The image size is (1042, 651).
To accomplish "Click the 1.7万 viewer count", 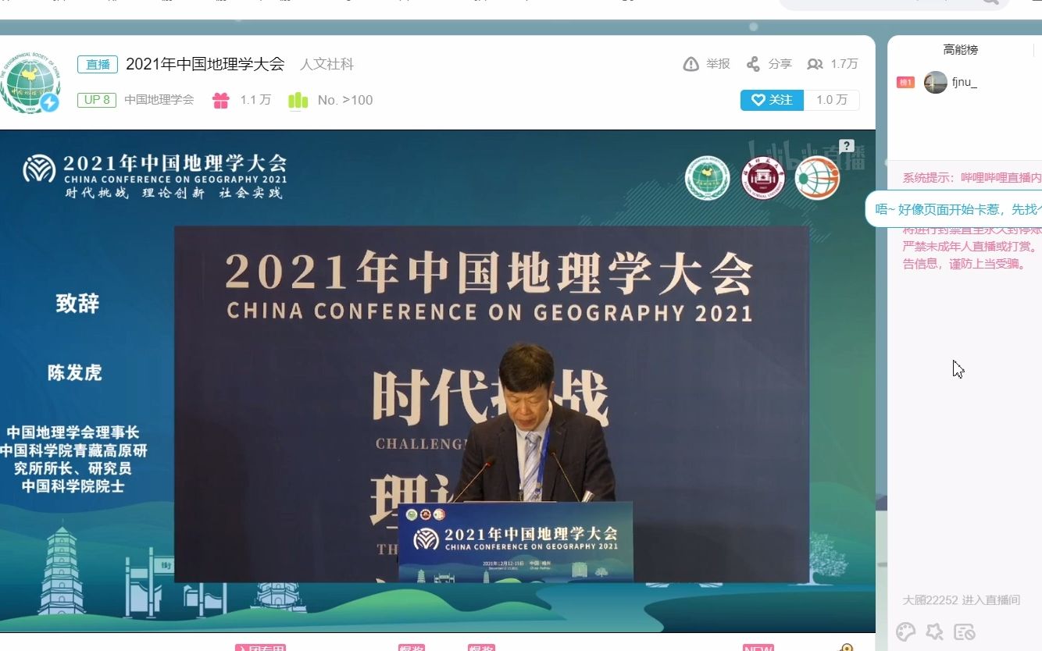I will tap(844, 64).
